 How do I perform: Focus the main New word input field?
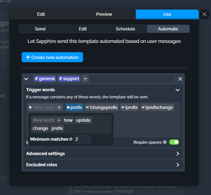pos(44,107)
